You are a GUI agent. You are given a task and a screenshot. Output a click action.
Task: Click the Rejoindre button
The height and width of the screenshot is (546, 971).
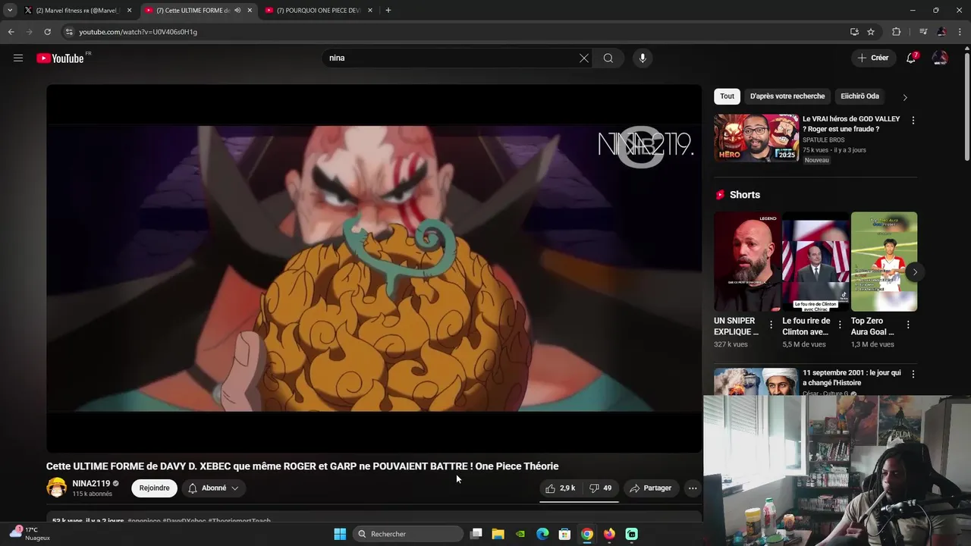click(x=154, y=488)
